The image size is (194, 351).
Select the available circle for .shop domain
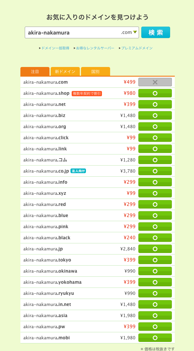tap(155, 93)
